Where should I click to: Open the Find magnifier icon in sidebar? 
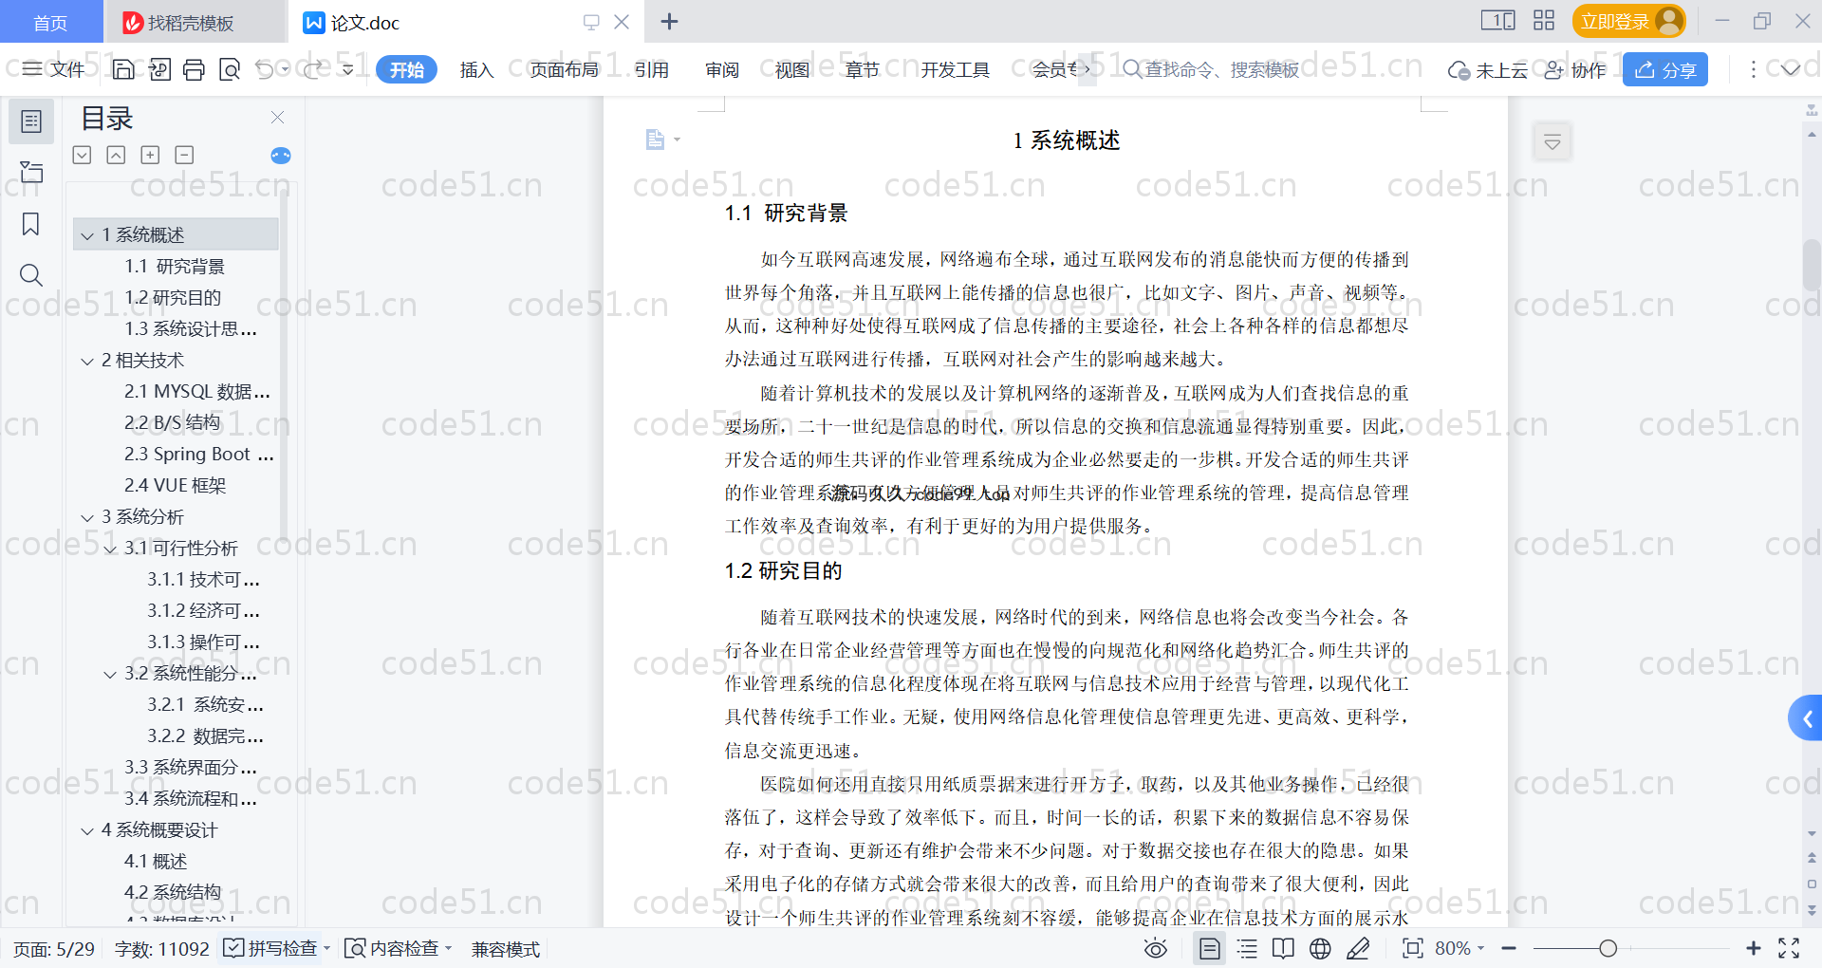click(31, 275)
